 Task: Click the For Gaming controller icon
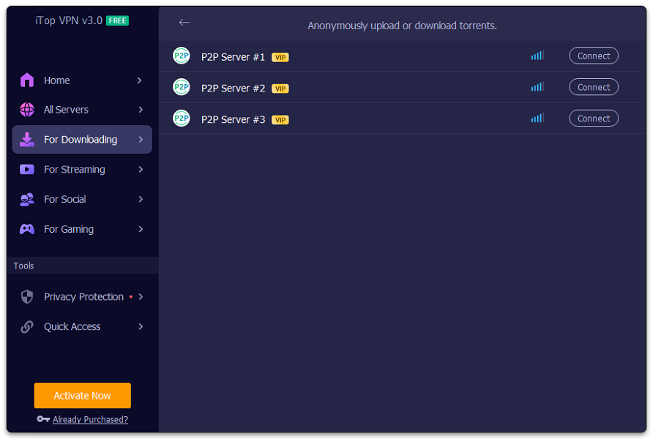pos(27,229)
